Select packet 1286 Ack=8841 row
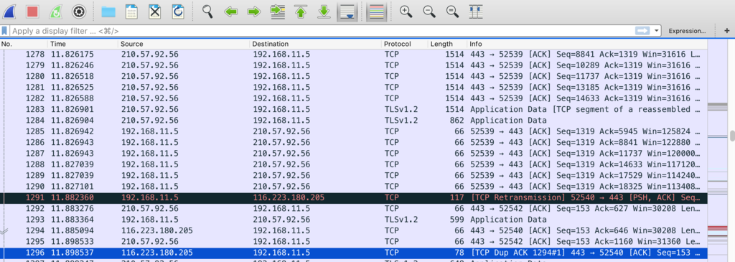The width and height of the screenshot is (735, 262). coord(353,142)
